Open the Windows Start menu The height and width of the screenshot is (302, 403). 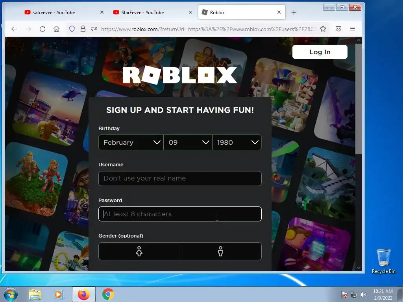11,294
